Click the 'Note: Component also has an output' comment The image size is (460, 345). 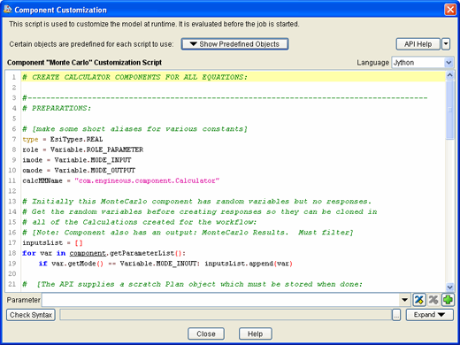pyautogui.click(x=188, y=233)
